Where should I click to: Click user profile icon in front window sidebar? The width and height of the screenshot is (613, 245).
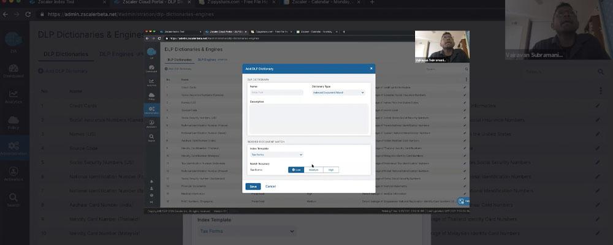point(151,188)
